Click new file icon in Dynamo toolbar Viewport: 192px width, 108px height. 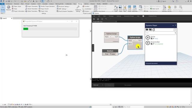94,19
